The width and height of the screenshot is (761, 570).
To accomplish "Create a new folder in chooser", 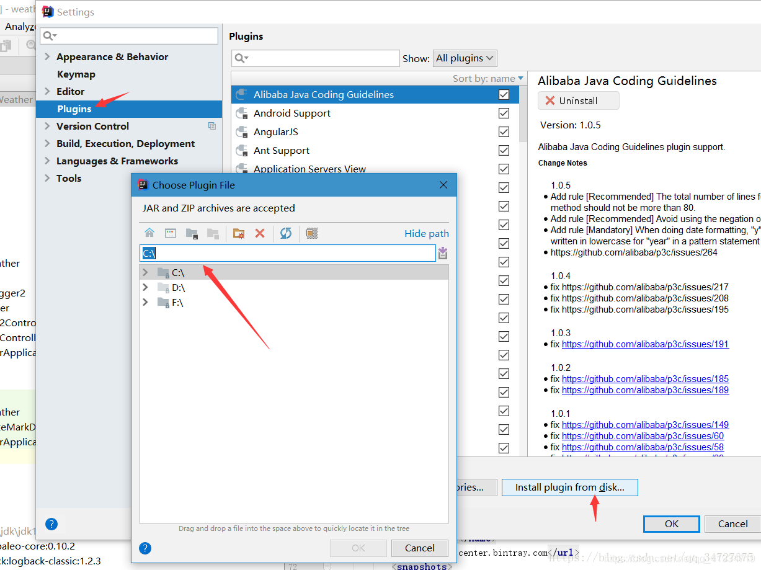I will pyautogui.click(x=239, y=233).
